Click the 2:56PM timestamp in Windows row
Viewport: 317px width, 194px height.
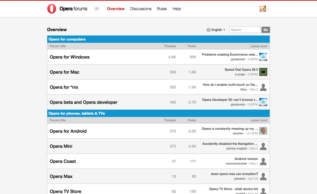point(253,59)
